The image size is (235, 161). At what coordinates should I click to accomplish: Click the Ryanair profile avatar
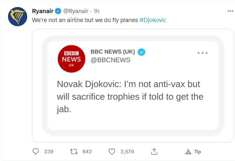click(x=18, y=17)
